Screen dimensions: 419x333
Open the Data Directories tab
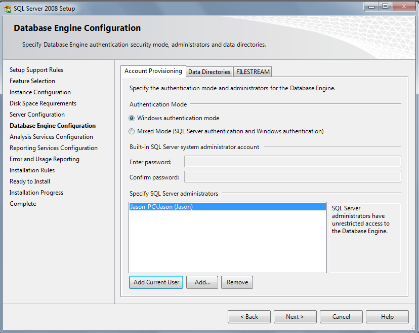(x=209, y=72)
